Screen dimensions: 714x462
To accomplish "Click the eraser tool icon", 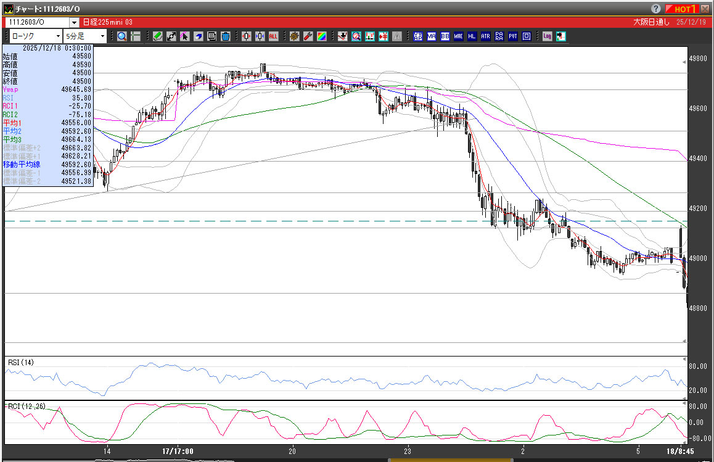I will [199, 36].
